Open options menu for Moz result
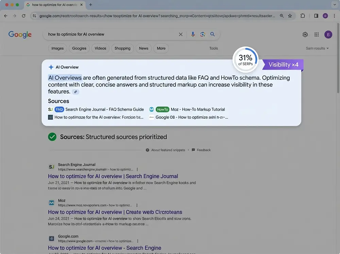The image size is (340, 254). (x=137, y=205)
